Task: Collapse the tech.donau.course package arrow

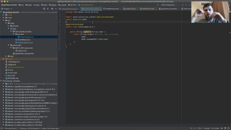Action: coord(11,31)
